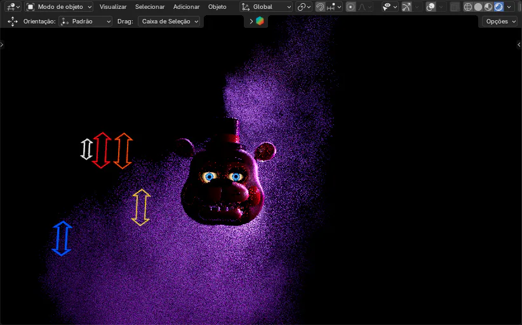
Task: Open the Padrão orientation dropdown
Action: (x=86, y=22)
